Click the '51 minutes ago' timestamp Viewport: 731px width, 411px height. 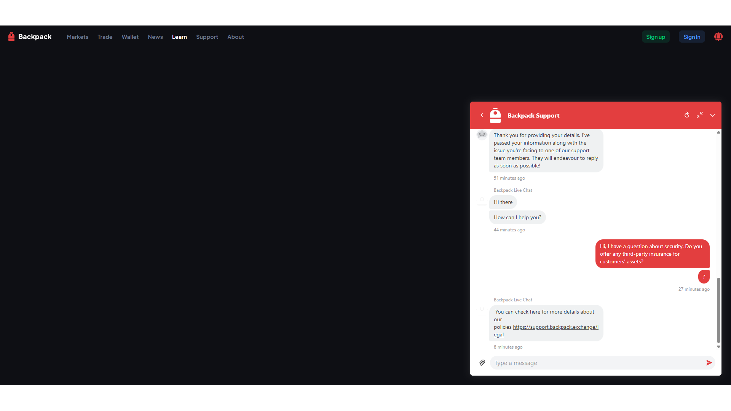(509, 178)
